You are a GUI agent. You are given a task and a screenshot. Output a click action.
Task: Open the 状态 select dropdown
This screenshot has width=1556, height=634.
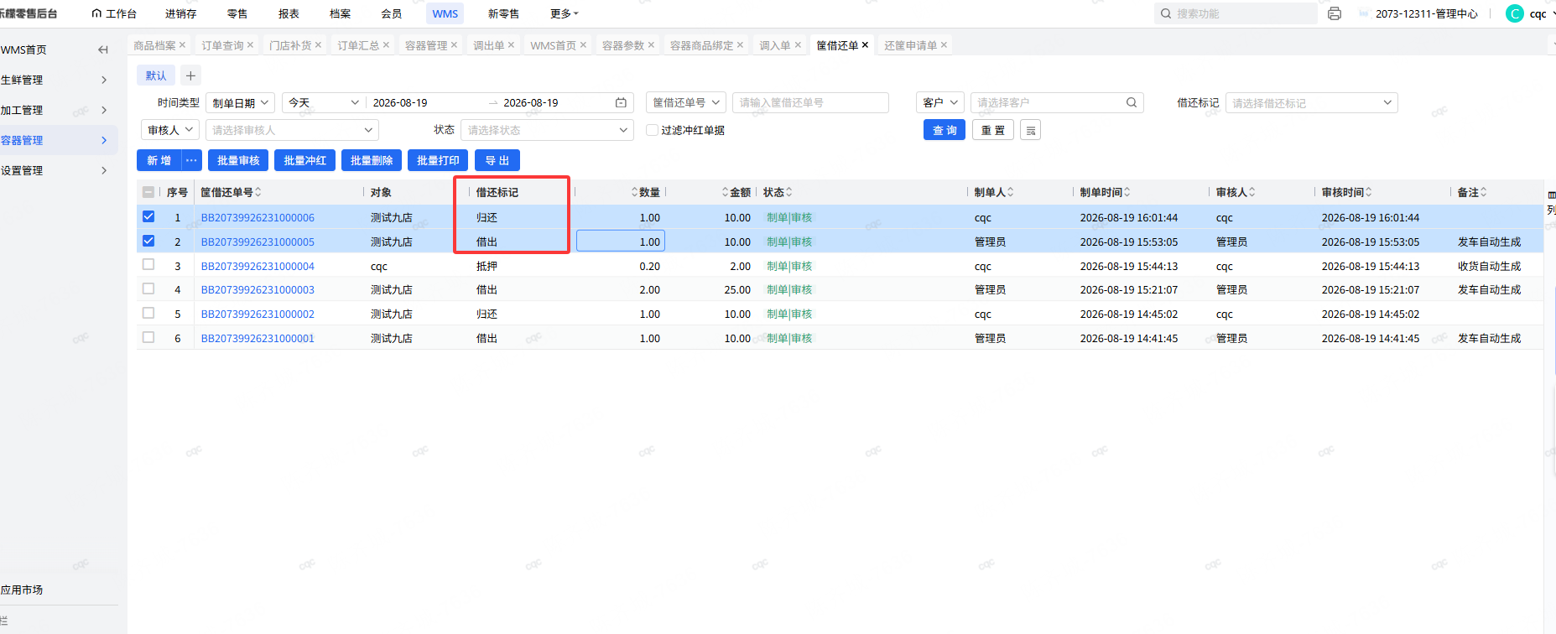(547, 130)
